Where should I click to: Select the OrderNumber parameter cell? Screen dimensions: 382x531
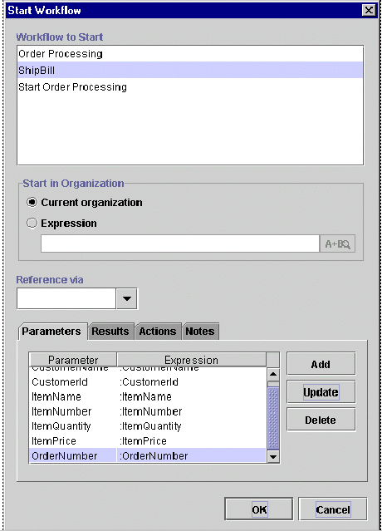[73, 455]
